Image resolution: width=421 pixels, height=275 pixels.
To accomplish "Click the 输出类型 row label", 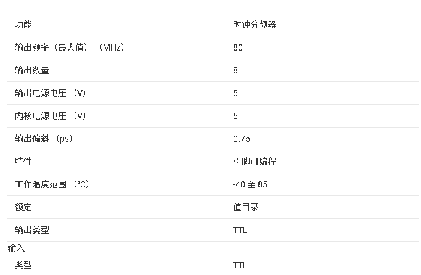I will [32, 230].
